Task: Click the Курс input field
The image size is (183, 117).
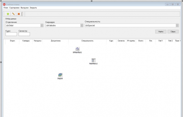Action: (11, 34)
